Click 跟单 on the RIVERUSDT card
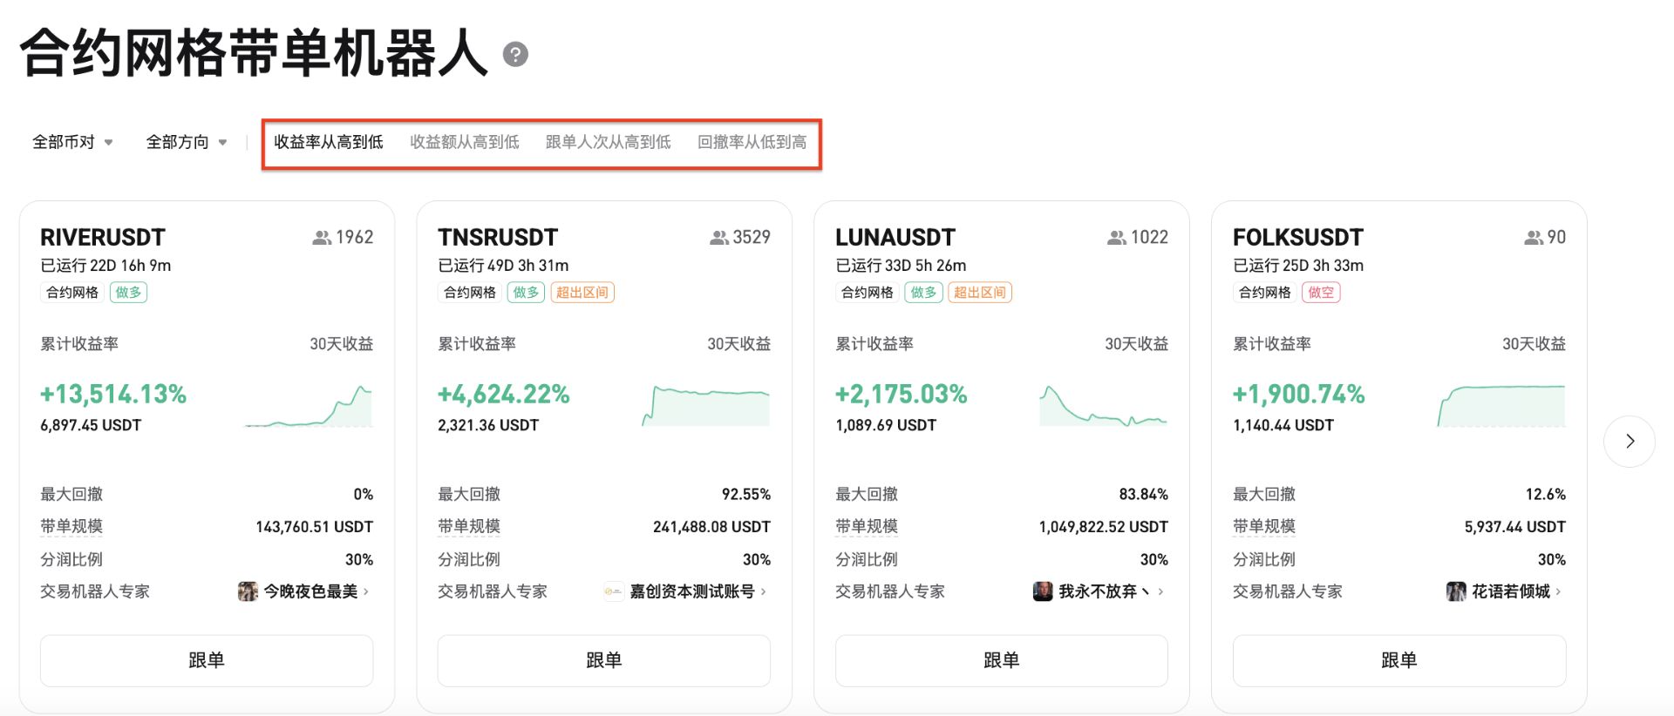 pos(207,660)
